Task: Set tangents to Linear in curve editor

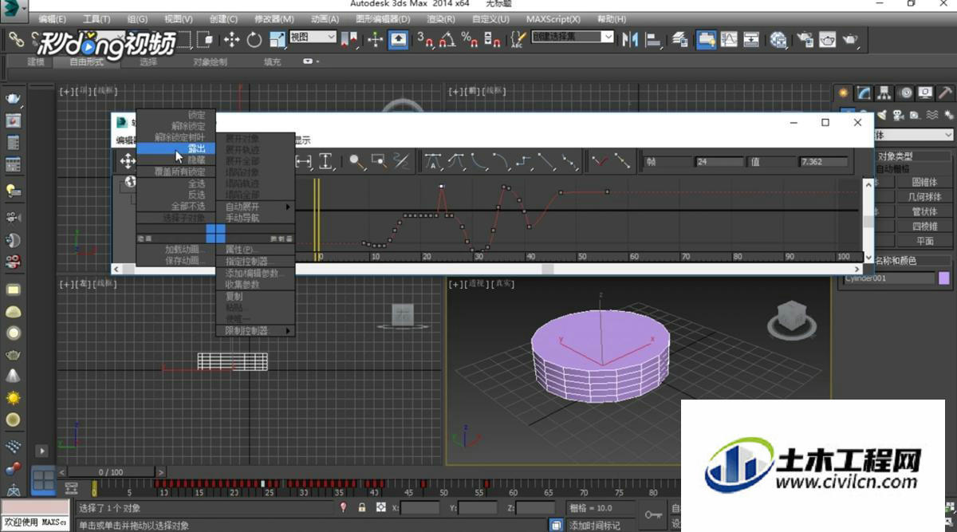Action: coord(546,162)
